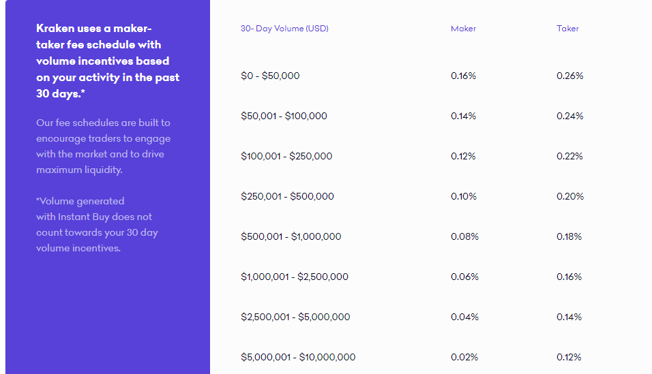Click the Instant Buy volume footnote text

tap(98, 225)
